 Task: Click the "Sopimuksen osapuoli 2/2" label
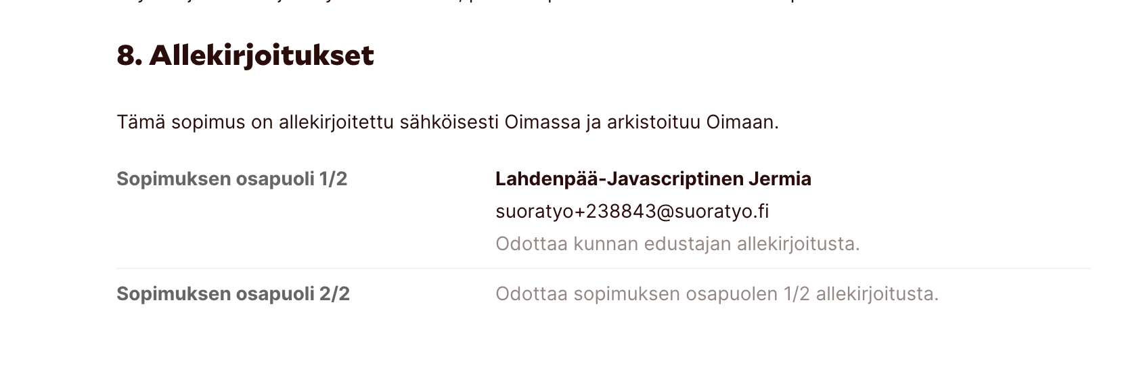tap(233, 294)
